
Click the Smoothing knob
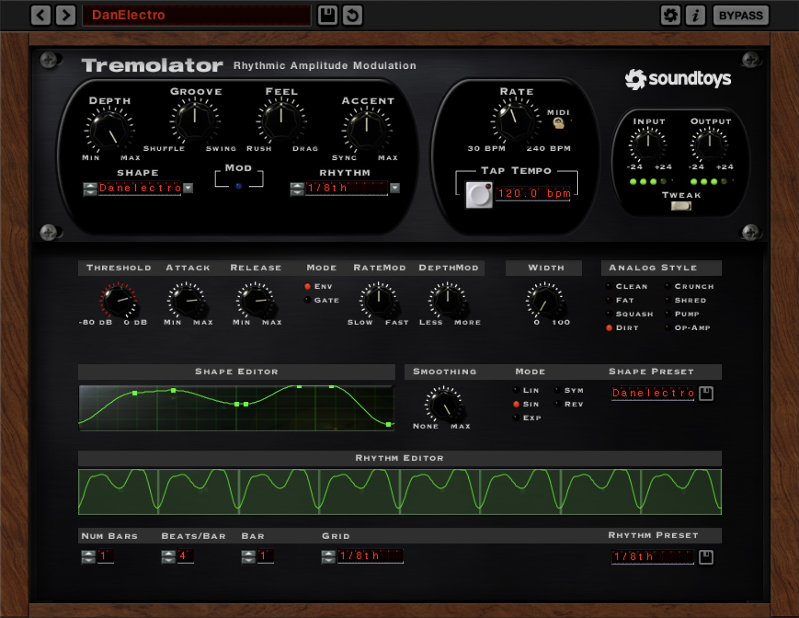[443, 404]
